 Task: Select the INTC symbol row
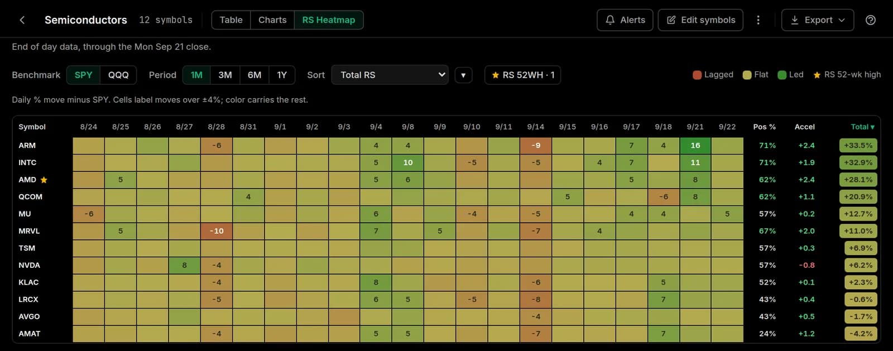[446, 162]
